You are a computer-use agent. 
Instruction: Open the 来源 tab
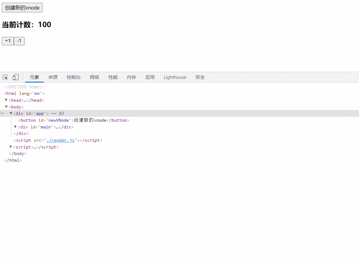click(53, 77)
